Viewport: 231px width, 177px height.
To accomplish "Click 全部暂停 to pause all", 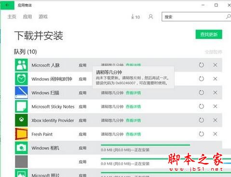I will tap(213, 52).
